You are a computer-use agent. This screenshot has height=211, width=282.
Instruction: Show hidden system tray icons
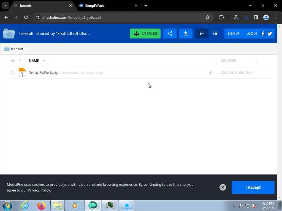(x=234, y=206)
